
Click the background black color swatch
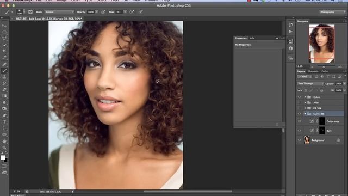(x=6, y=160)
